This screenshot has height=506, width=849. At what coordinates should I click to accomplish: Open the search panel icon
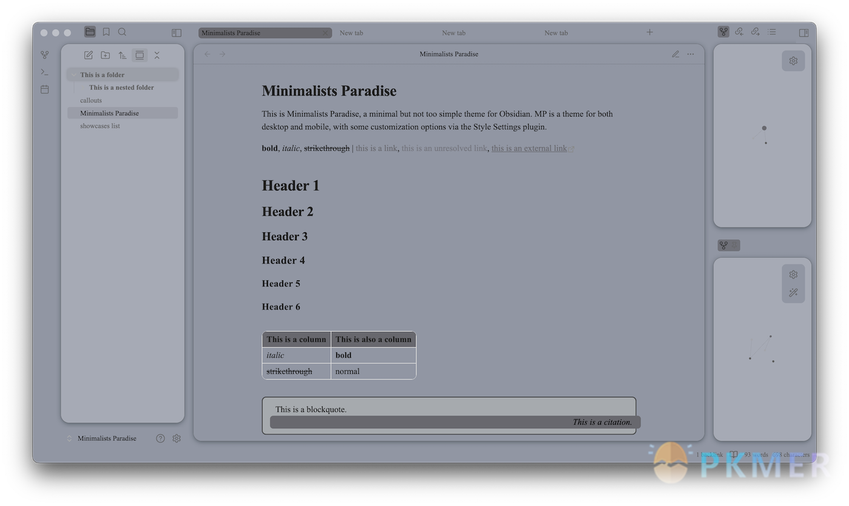click(122, 32)
